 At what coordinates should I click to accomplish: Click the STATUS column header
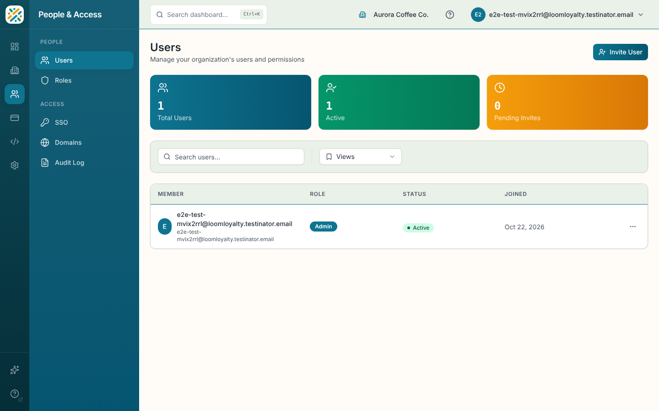pos(415,194)
